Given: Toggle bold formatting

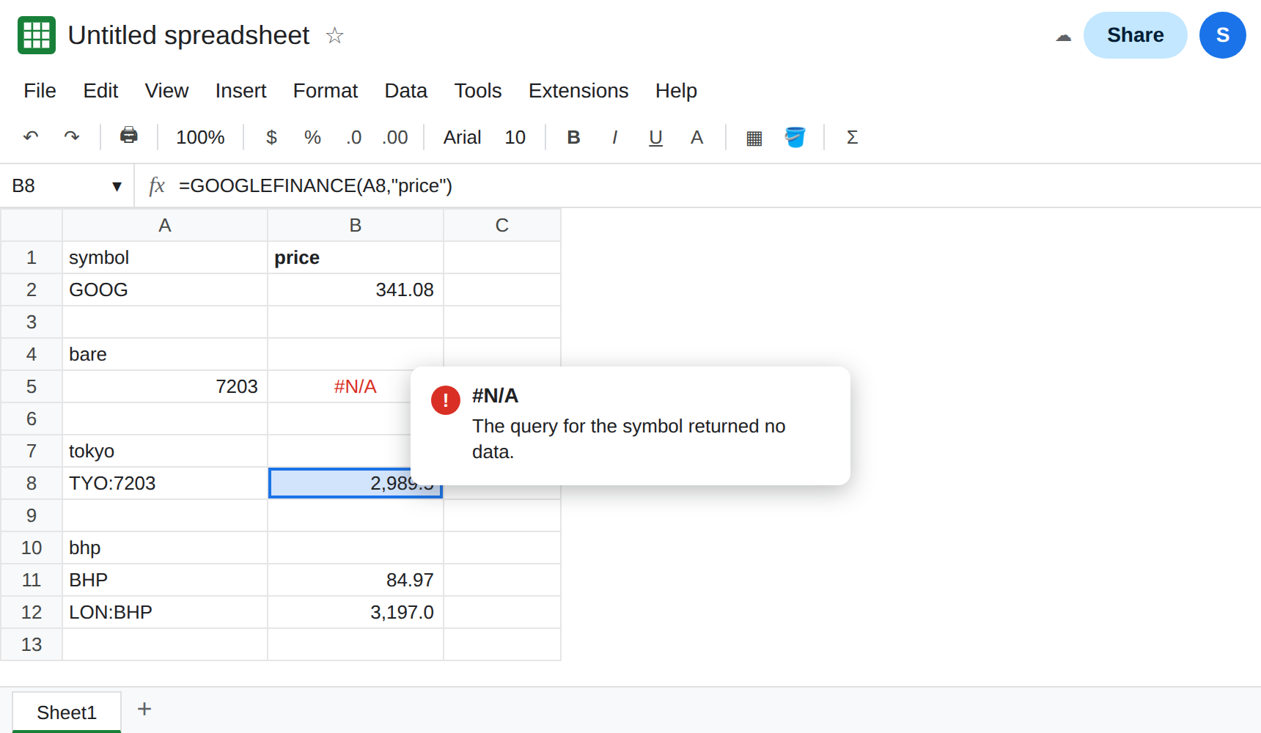Looking at the screenshot, I should [x=573, y=137].
